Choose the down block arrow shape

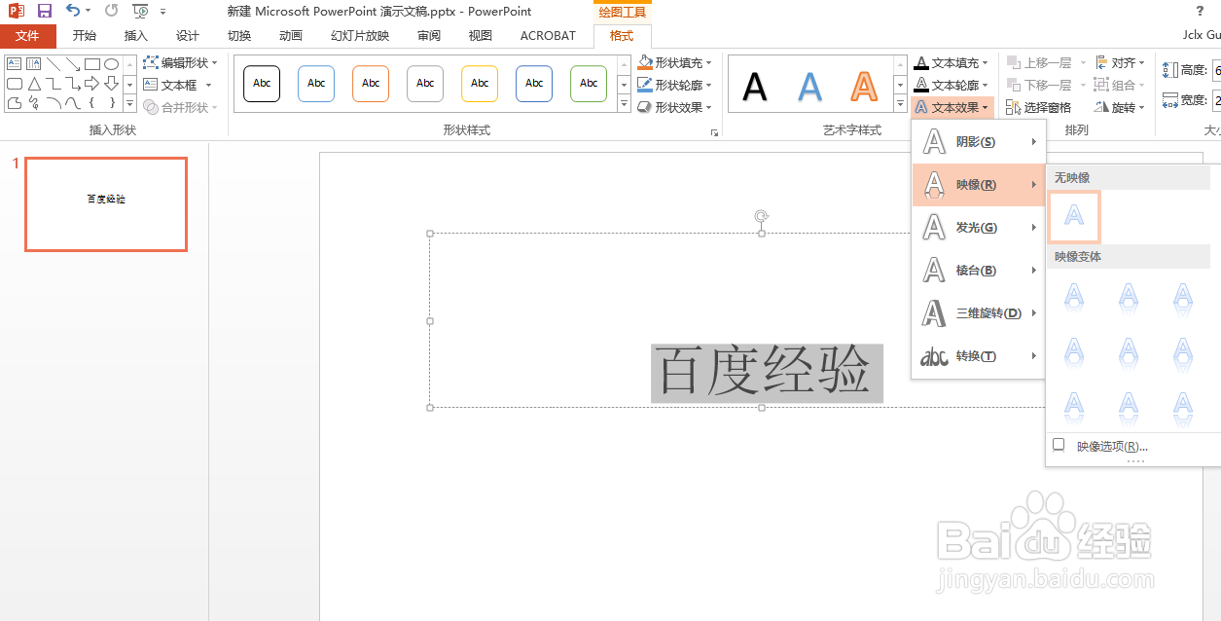click(112, 84)
